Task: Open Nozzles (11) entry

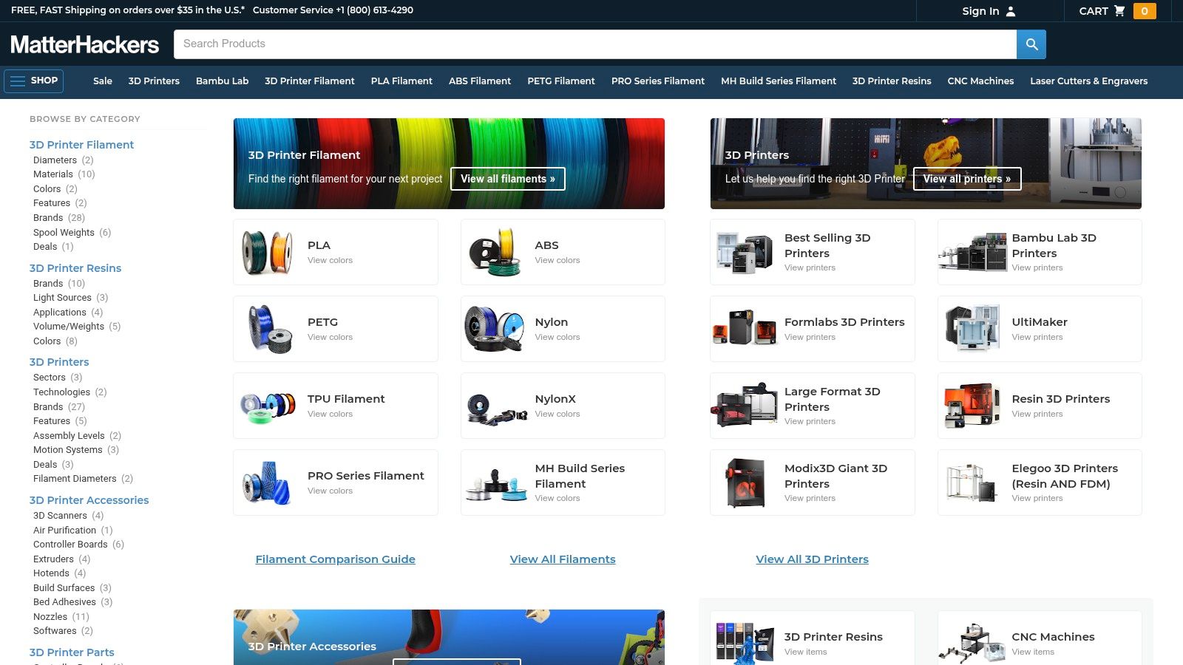Action: pos(61,617)
